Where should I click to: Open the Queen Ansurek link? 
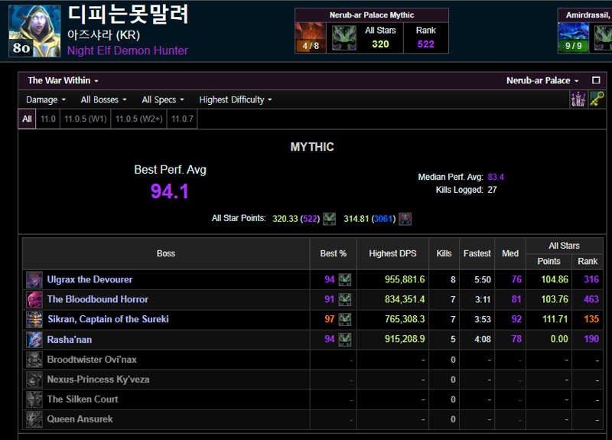point(80,419)
